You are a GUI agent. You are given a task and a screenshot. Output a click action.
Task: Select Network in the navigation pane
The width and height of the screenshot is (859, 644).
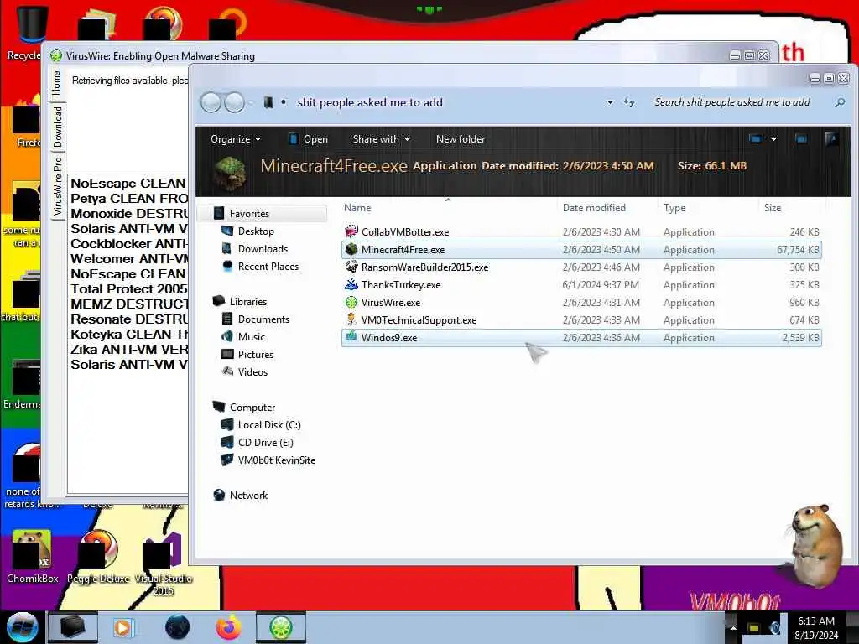tap(248, 495)
